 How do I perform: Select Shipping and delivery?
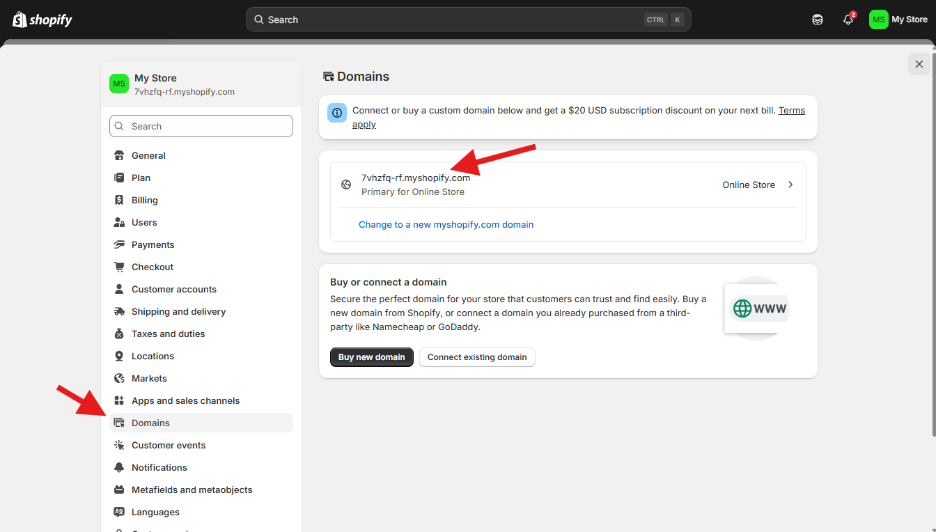[201, 311]
